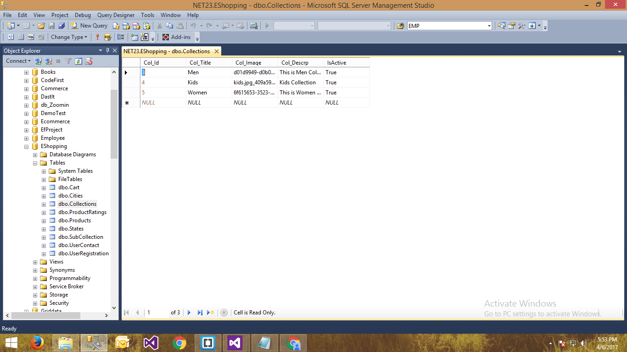
Task: Refresh the Object Explorer tree
Action: coord(78,61)
